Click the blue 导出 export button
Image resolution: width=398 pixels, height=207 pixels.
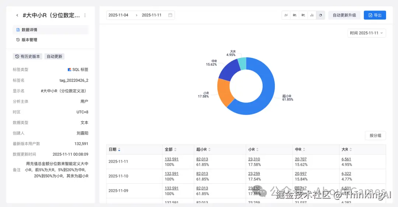tap(375, 15)
